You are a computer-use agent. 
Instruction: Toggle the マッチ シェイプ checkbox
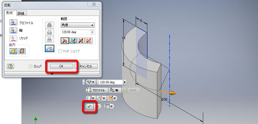60,51
